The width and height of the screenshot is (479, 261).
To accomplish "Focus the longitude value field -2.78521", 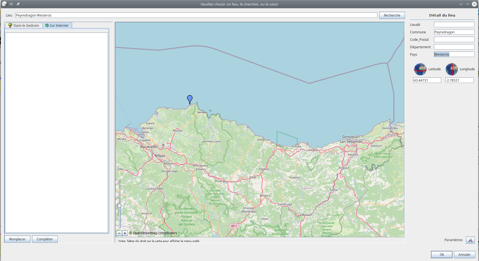I will pyautogui.click(x=459, y=80).
